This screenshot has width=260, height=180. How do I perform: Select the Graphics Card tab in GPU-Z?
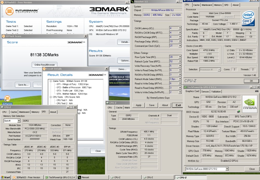click(x=192, y=91)
